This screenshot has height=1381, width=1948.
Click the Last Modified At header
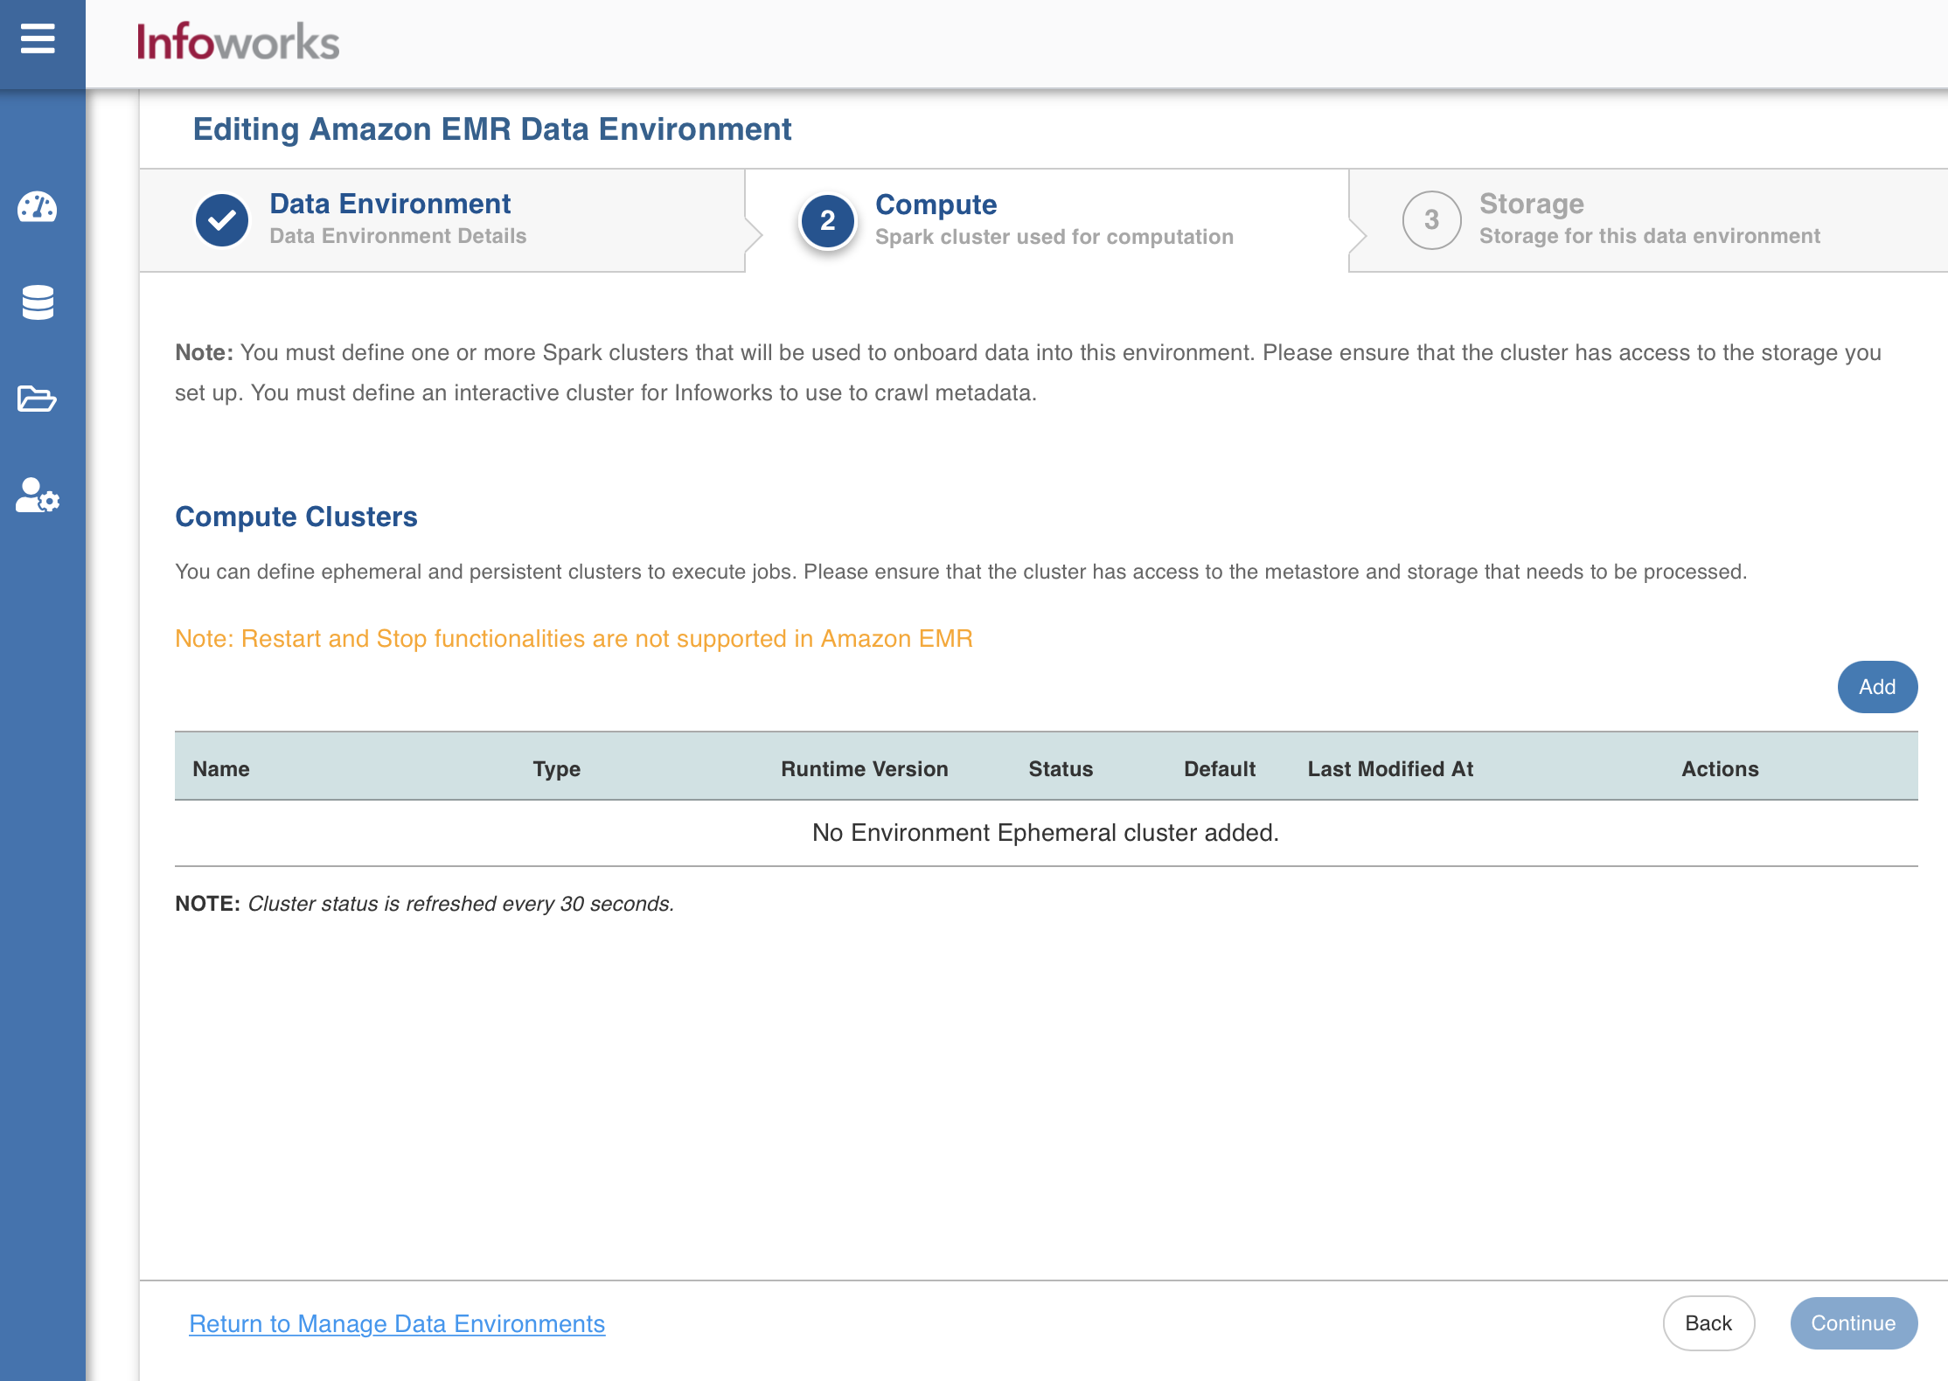[x=1390, y=769]
